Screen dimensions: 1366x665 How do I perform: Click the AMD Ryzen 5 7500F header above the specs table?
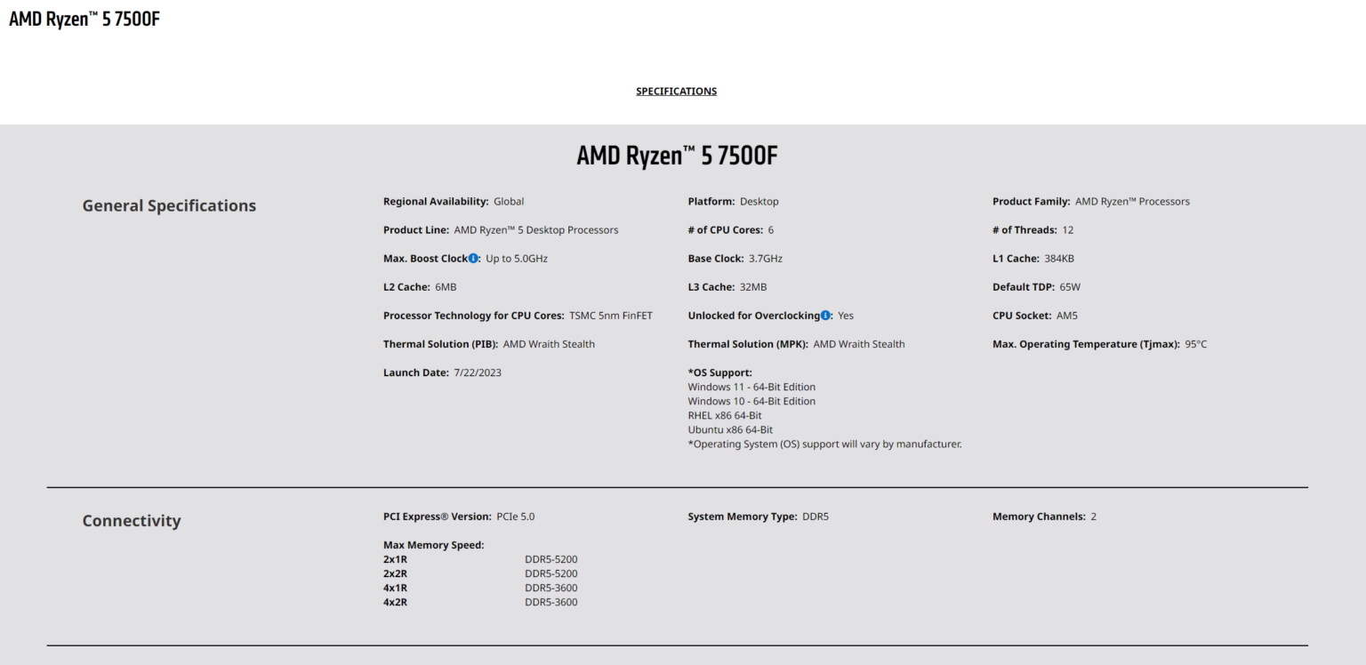click(676, 155)
